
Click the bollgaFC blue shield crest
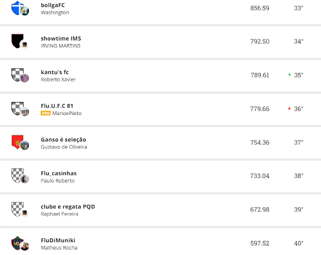[18, 7]
